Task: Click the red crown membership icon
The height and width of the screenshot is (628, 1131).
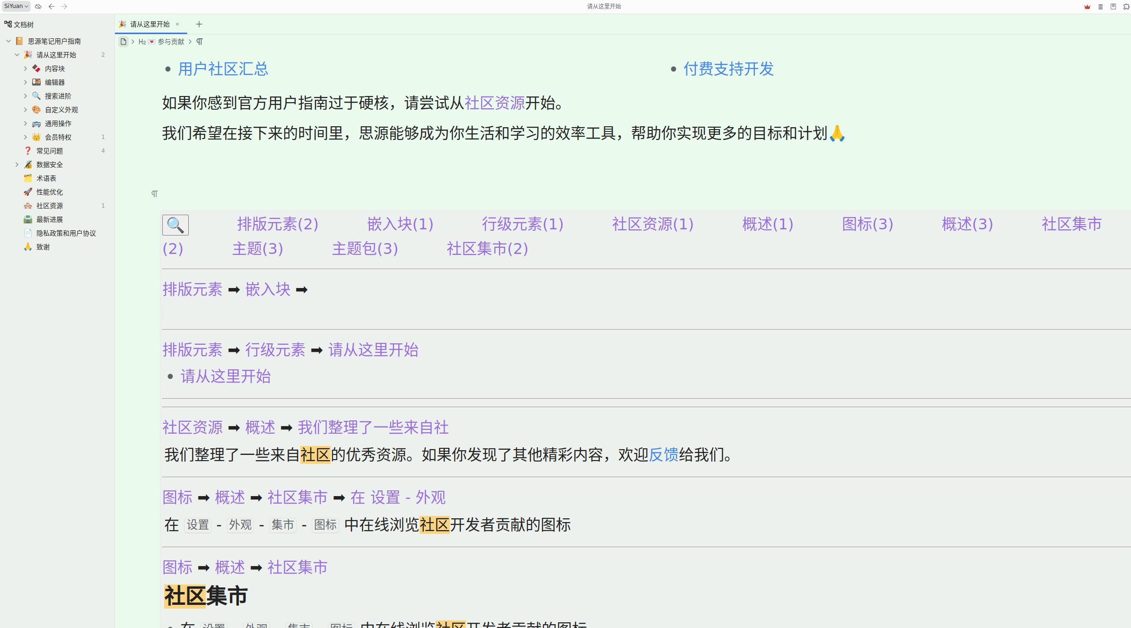Action: click(1087, 7)
